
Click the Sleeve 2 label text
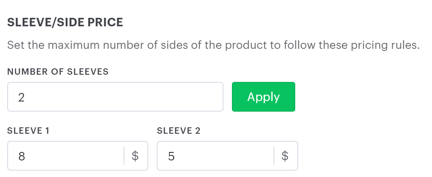tap(178, 131)
